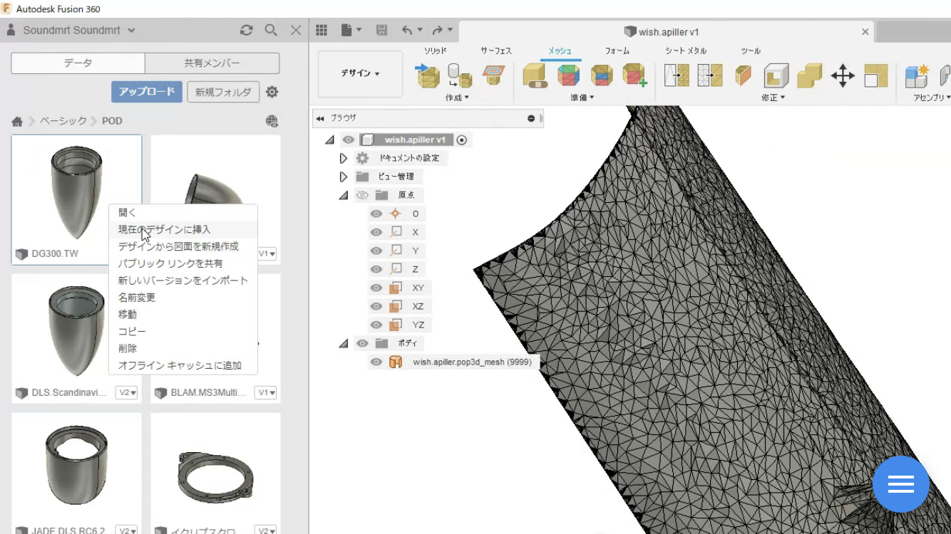Switch to the サーフェス ribbon tab
The width and height of the screenshot is (951, 534).
pyautogui.click(x=496, y=51)
